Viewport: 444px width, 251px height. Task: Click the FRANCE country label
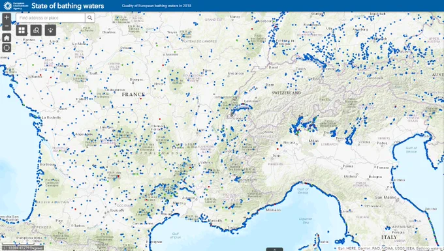coord(133,95)
